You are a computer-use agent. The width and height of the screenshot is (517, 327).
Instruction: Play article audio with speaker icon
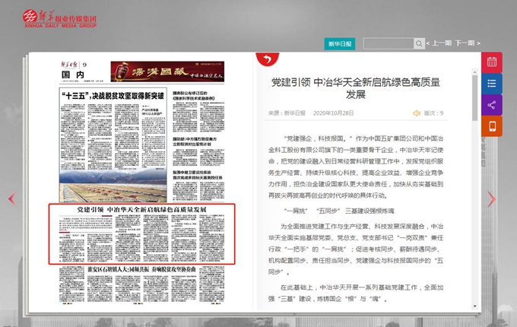click(x=417, y=113)
